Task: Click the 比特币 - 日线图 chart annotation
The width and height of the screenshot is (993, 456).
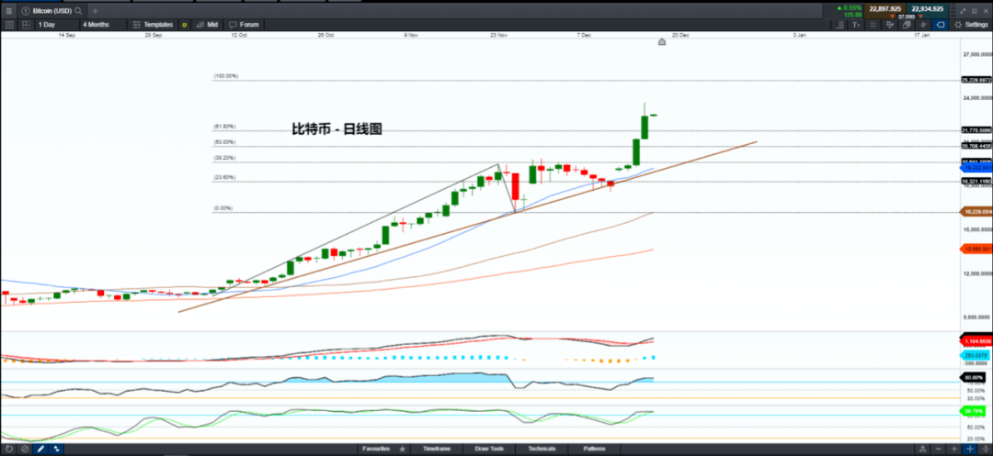Action: coord(337,129)
